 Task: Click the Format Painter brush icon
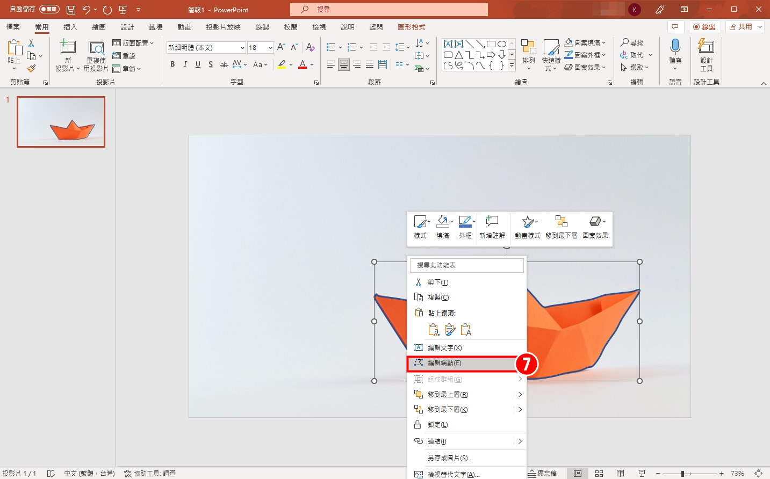(x=31, y=69)
